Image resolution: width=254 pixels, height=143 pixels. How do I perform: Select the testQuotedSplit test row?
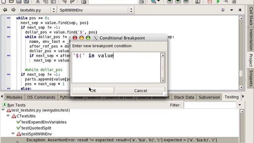click(36, 128)
